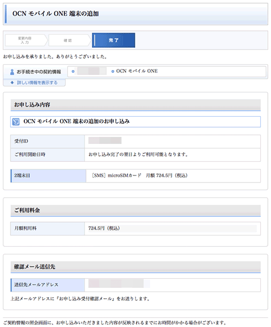
Task: Click the document icon beside 端末の追加のお申し込み
Action: point(16,122)
